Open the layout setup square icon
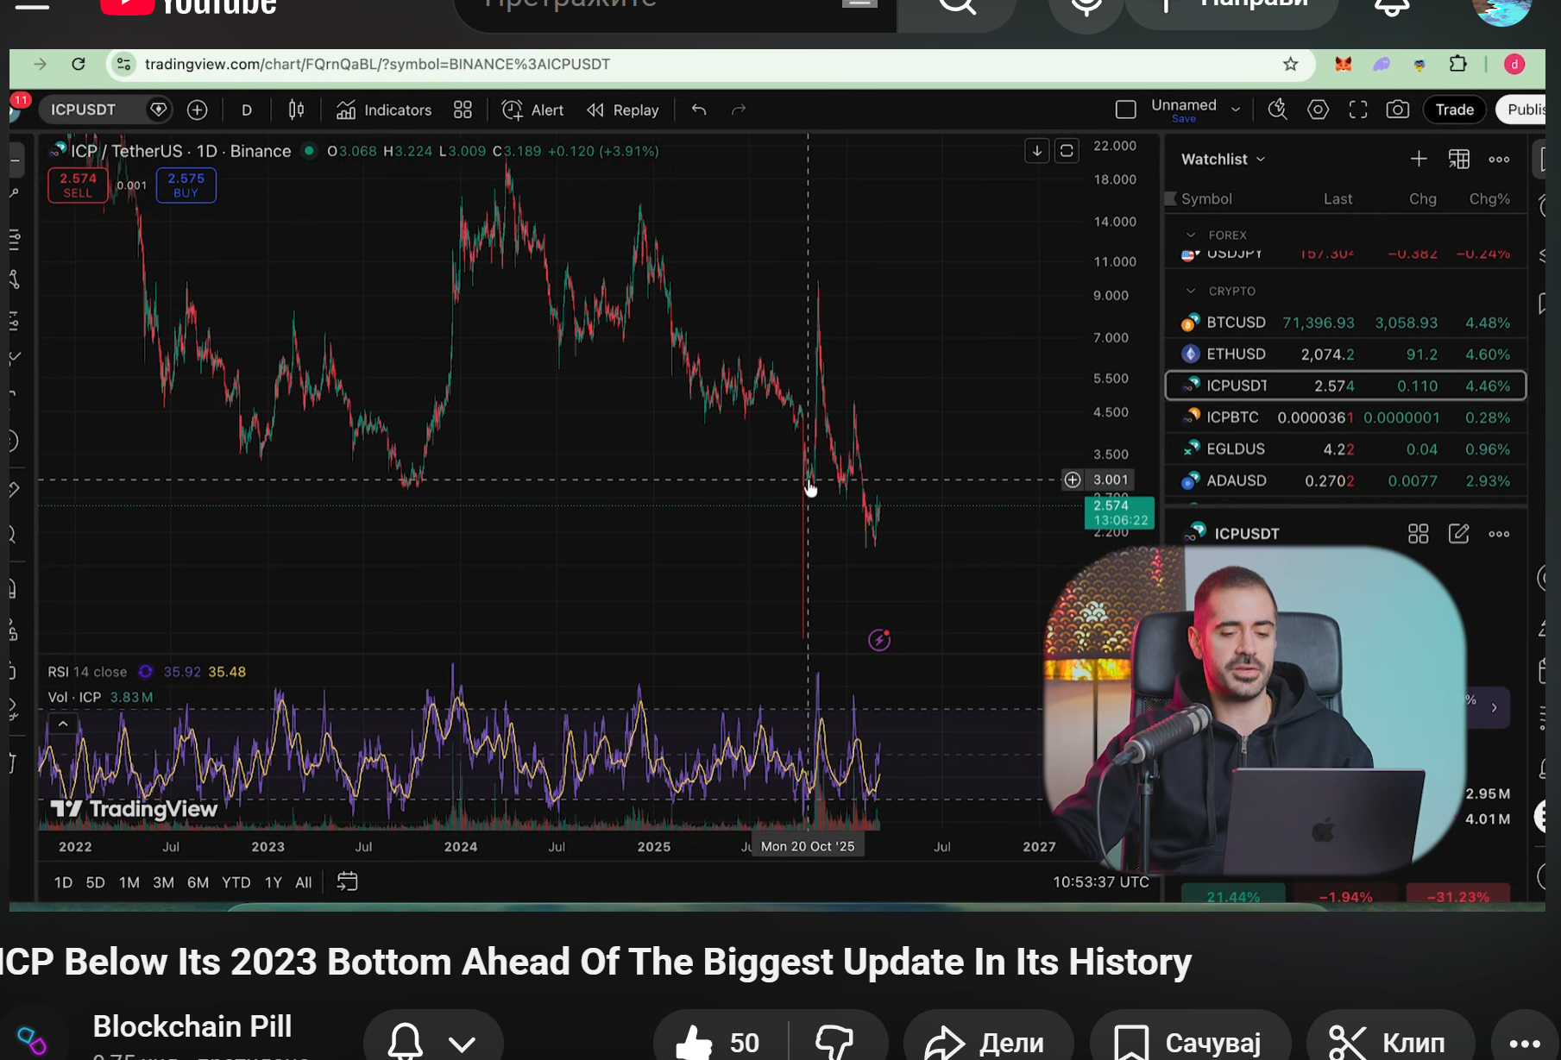This screenshot has width=1561, height=1060. pos(1125,110)
